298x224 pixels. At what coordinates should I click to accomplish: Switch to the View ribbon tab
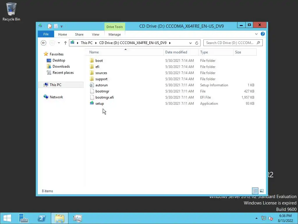[x=95, y=34]
